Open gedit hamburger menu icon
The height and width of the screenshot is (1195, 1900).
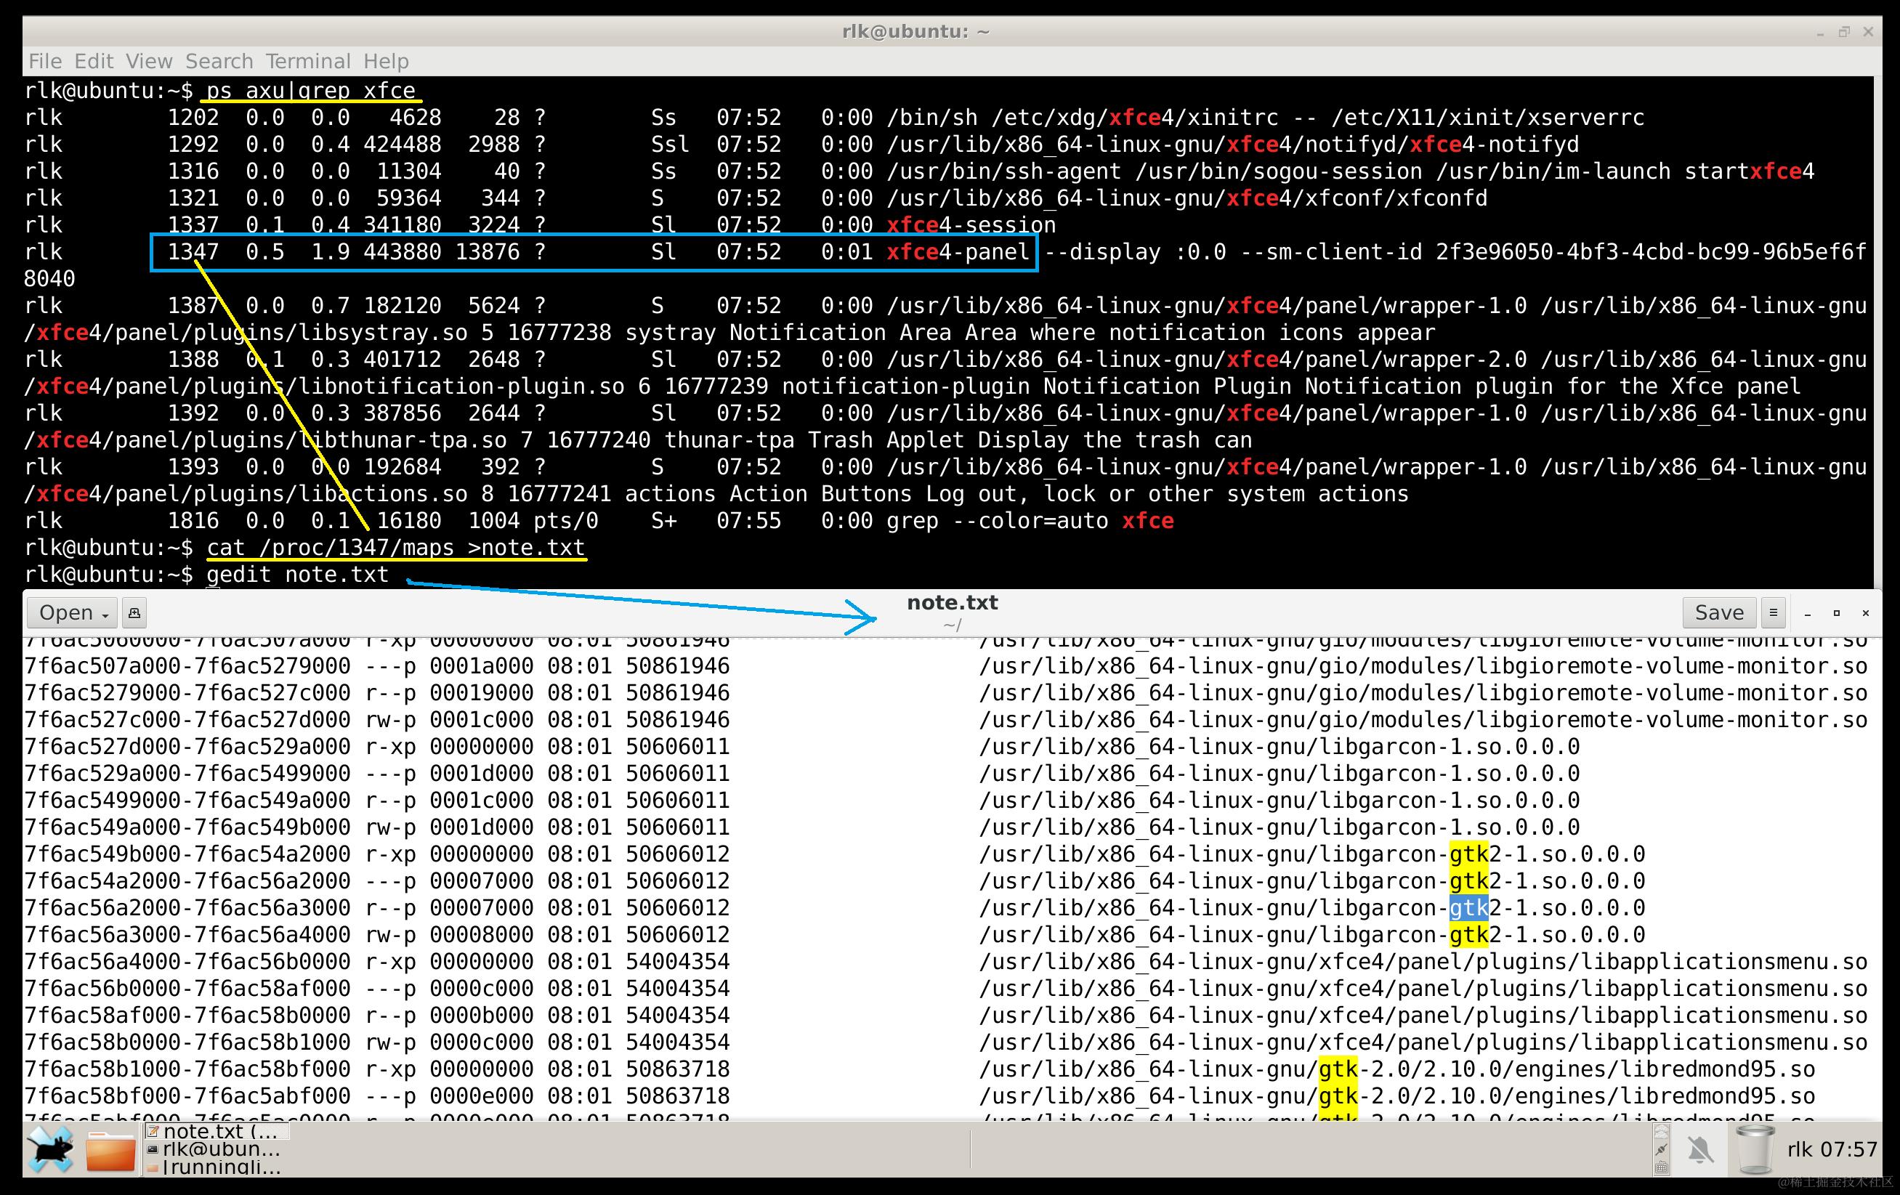pyautogui.click(x=1773, y=613)
